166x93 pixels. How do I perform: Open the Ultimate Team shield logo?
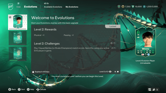click(11, 7)
